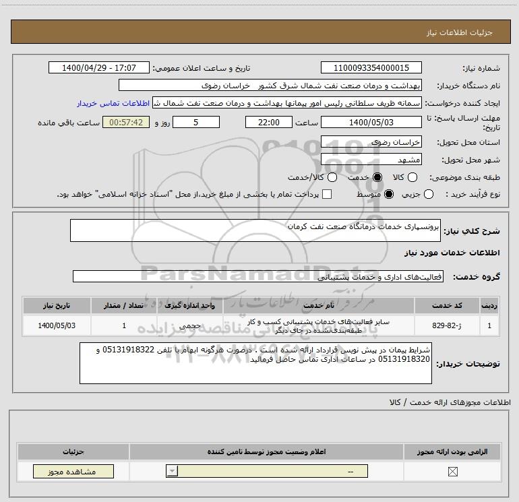The width and height of the screenshot is (519, 502).
Task: Click the کد خدمت column header
Action: (446, 305)
